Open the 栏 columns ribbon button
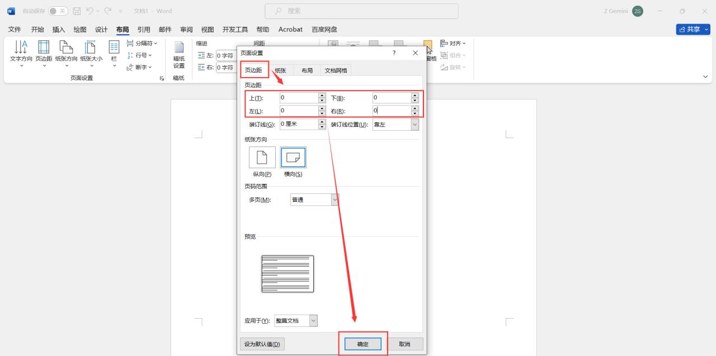 tap(114, 54)
